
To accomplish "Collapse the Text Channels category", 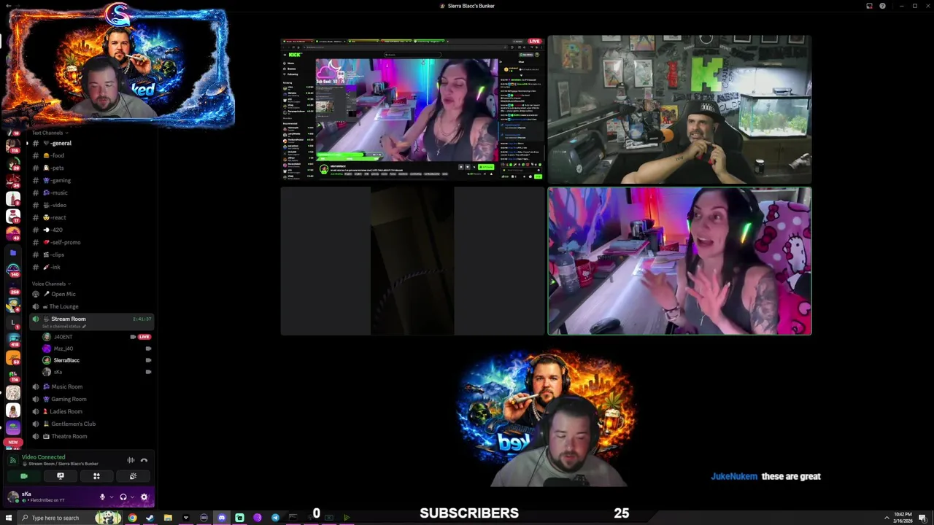I will coord(50,133).
